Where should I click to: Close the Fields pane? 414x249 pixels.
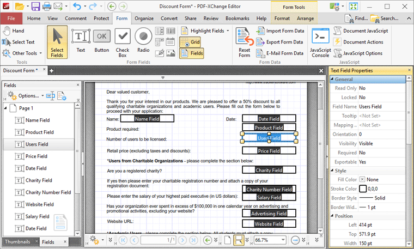tap(78, 85)
